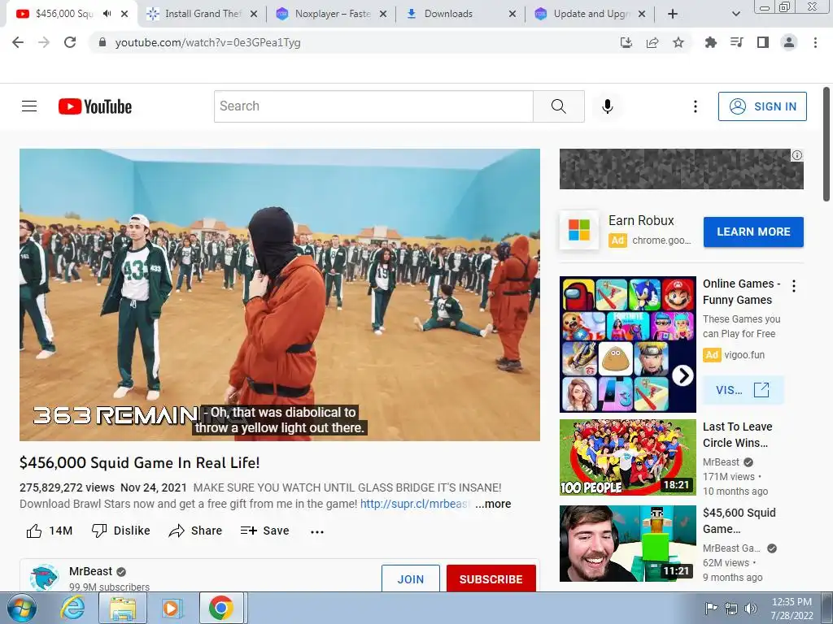Click VIS... button on vigoo.fun ad
The width and height of the screenshot is (833, 624).
[x=743, y=390]
